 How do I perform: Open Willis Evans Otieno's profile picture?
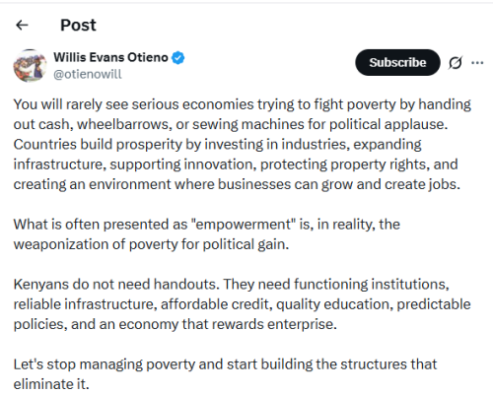click(30, 66)
